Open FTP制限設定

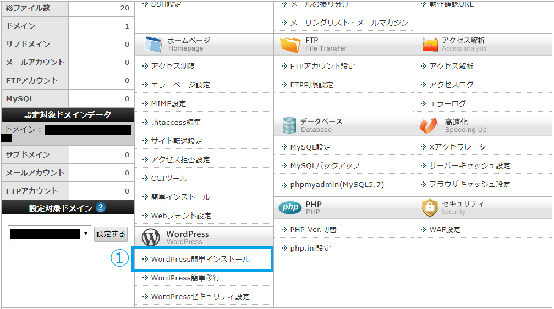tap(311, 85)
